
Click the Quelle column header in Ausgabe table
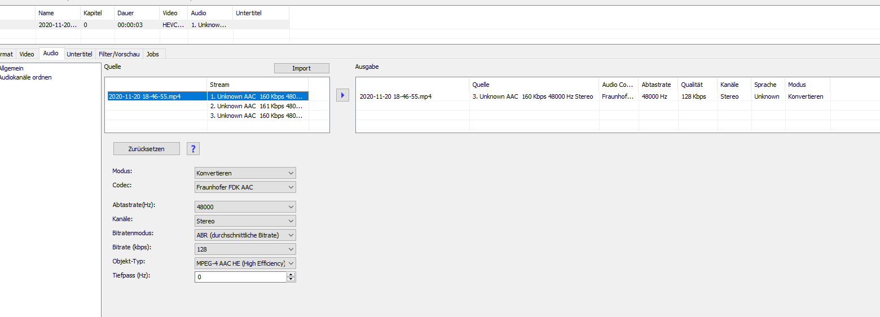(534, 85)
